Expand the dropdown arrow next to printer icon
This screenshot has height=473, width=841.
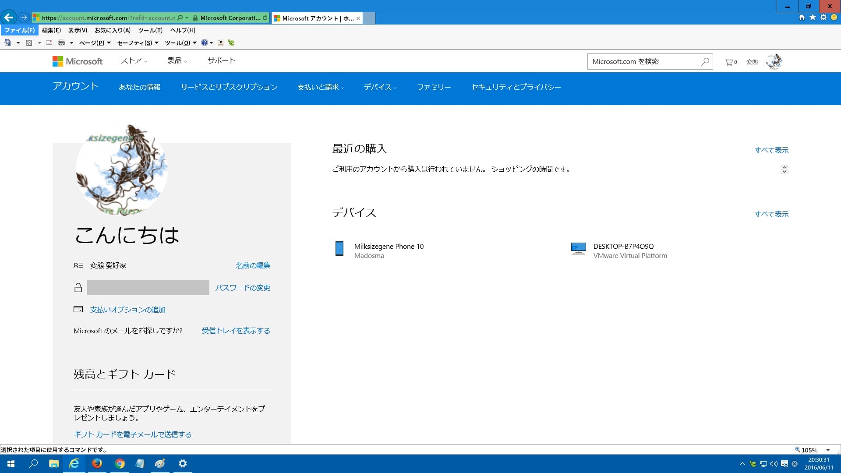click(x=71, y=43)
